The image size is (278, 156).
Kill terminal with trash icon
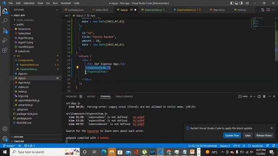pos(264,96)
